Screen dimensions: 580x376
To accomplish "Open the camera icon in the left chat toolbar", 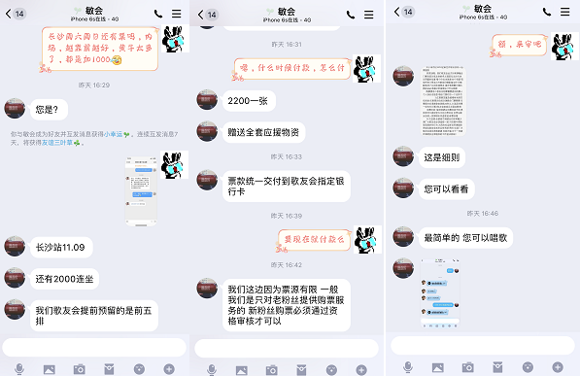I will click(x=79, y=369).
